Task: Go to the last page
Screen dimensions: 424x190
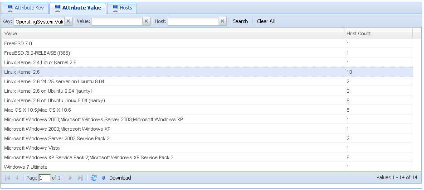Action: point(80,178)
